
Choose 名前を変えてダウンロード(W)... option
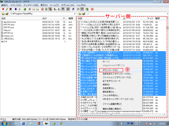coord(119,74)
